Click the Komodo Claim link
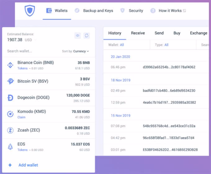211x174 pixels. [x=21, y=117]
